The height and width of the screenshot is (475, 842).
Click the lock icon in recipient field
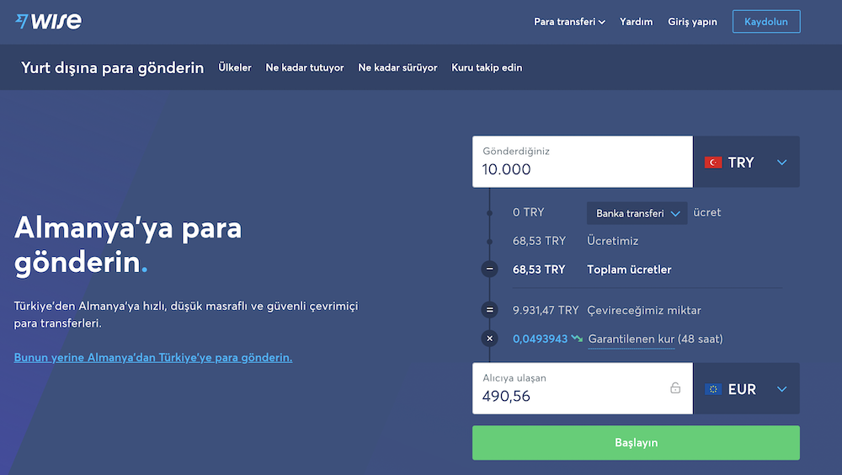675,387
